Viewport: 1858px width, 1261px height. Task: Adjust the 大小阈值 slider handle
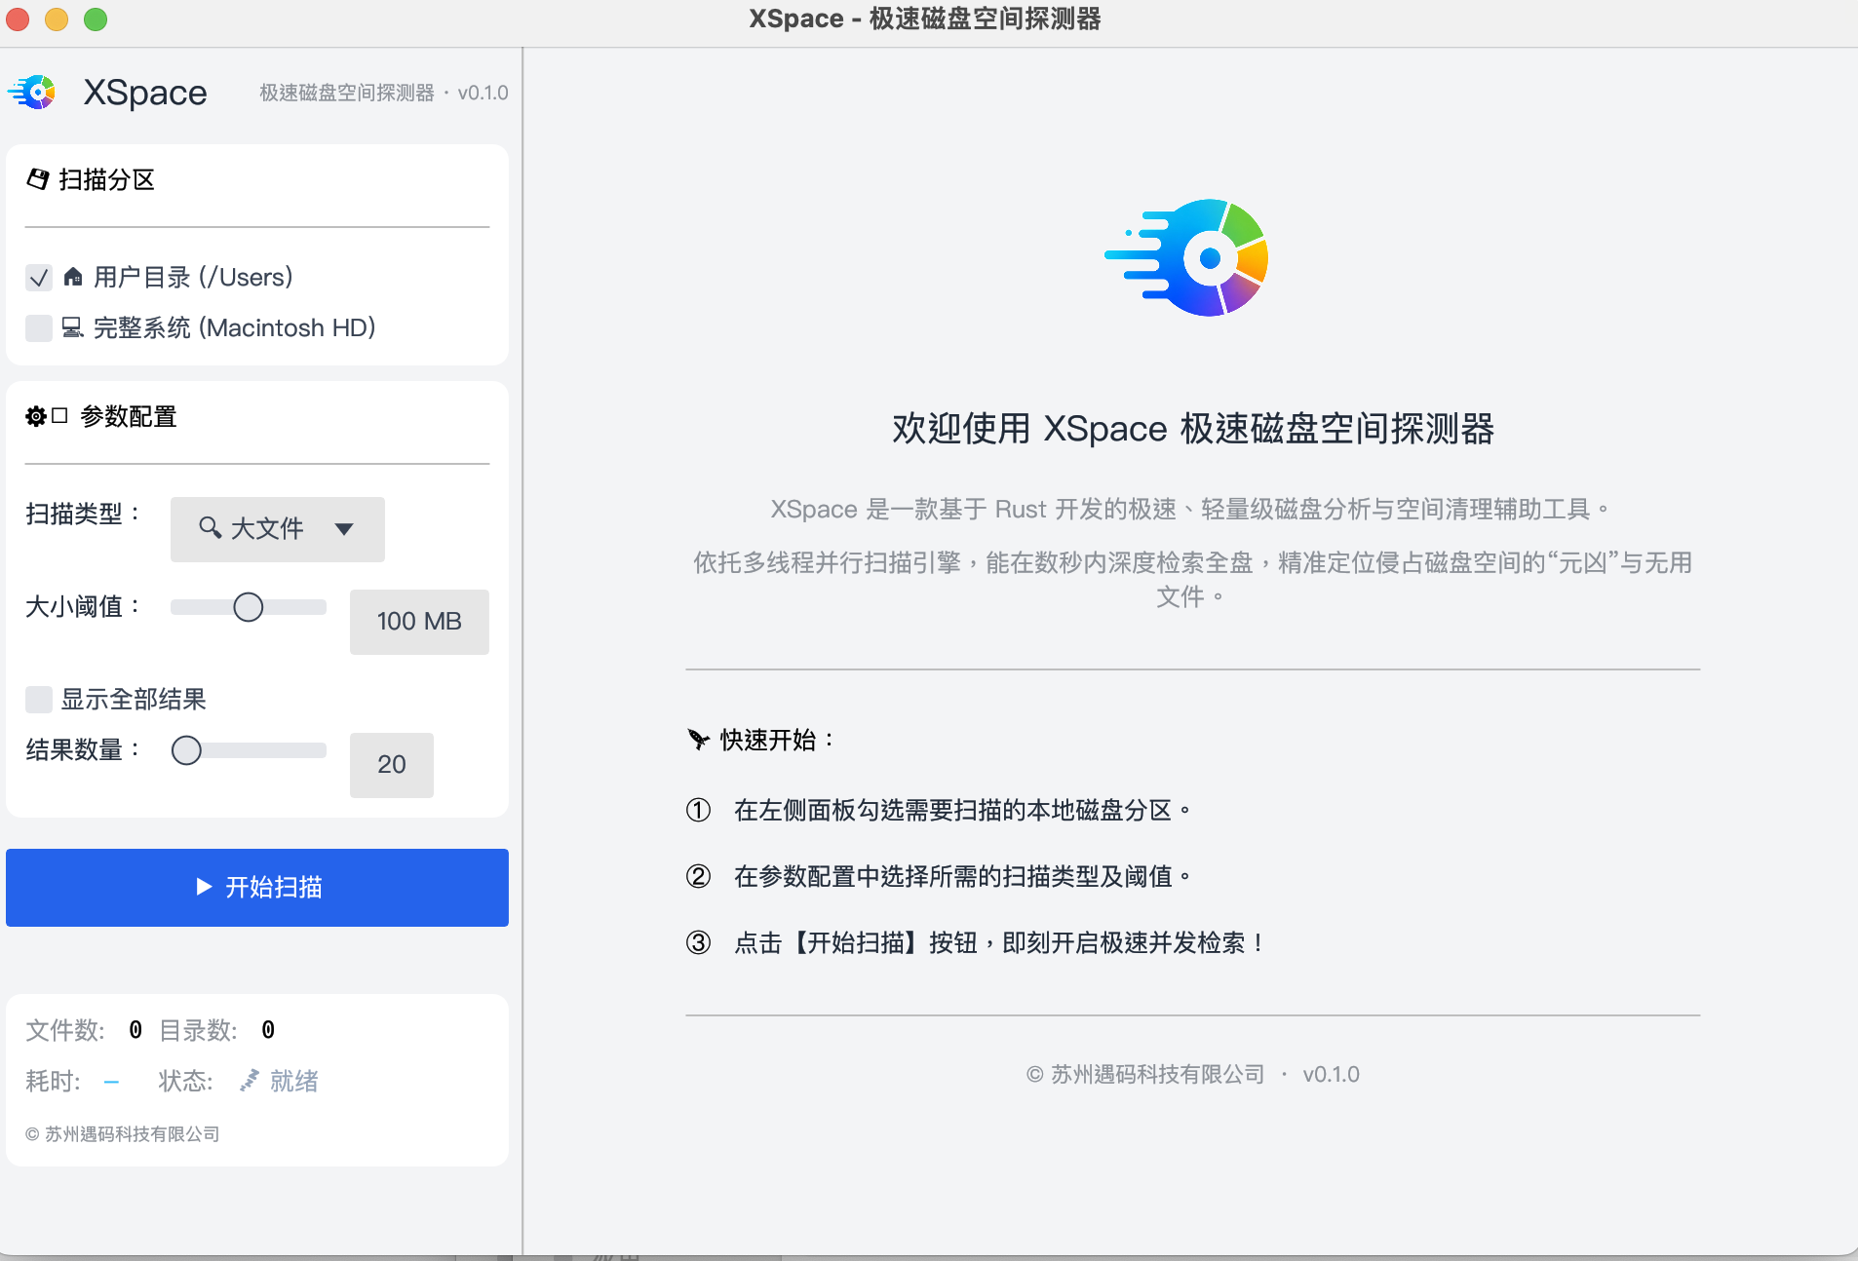click(x=249, y=607)
